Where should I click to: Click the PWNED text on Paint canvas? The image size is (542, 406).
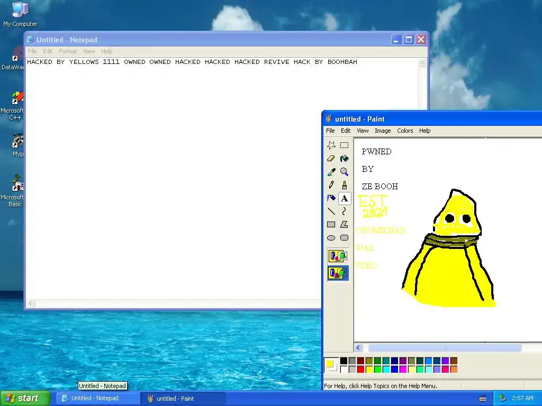tap(376, 152)
